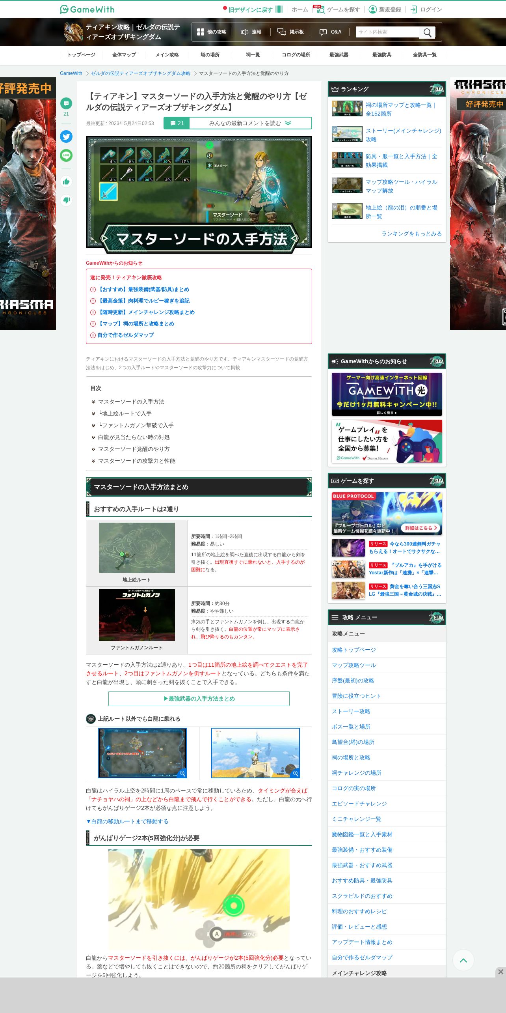
Task: Open ボス一覧と場所 menu link
Action: pyautogui.click(x=351, y=727)
